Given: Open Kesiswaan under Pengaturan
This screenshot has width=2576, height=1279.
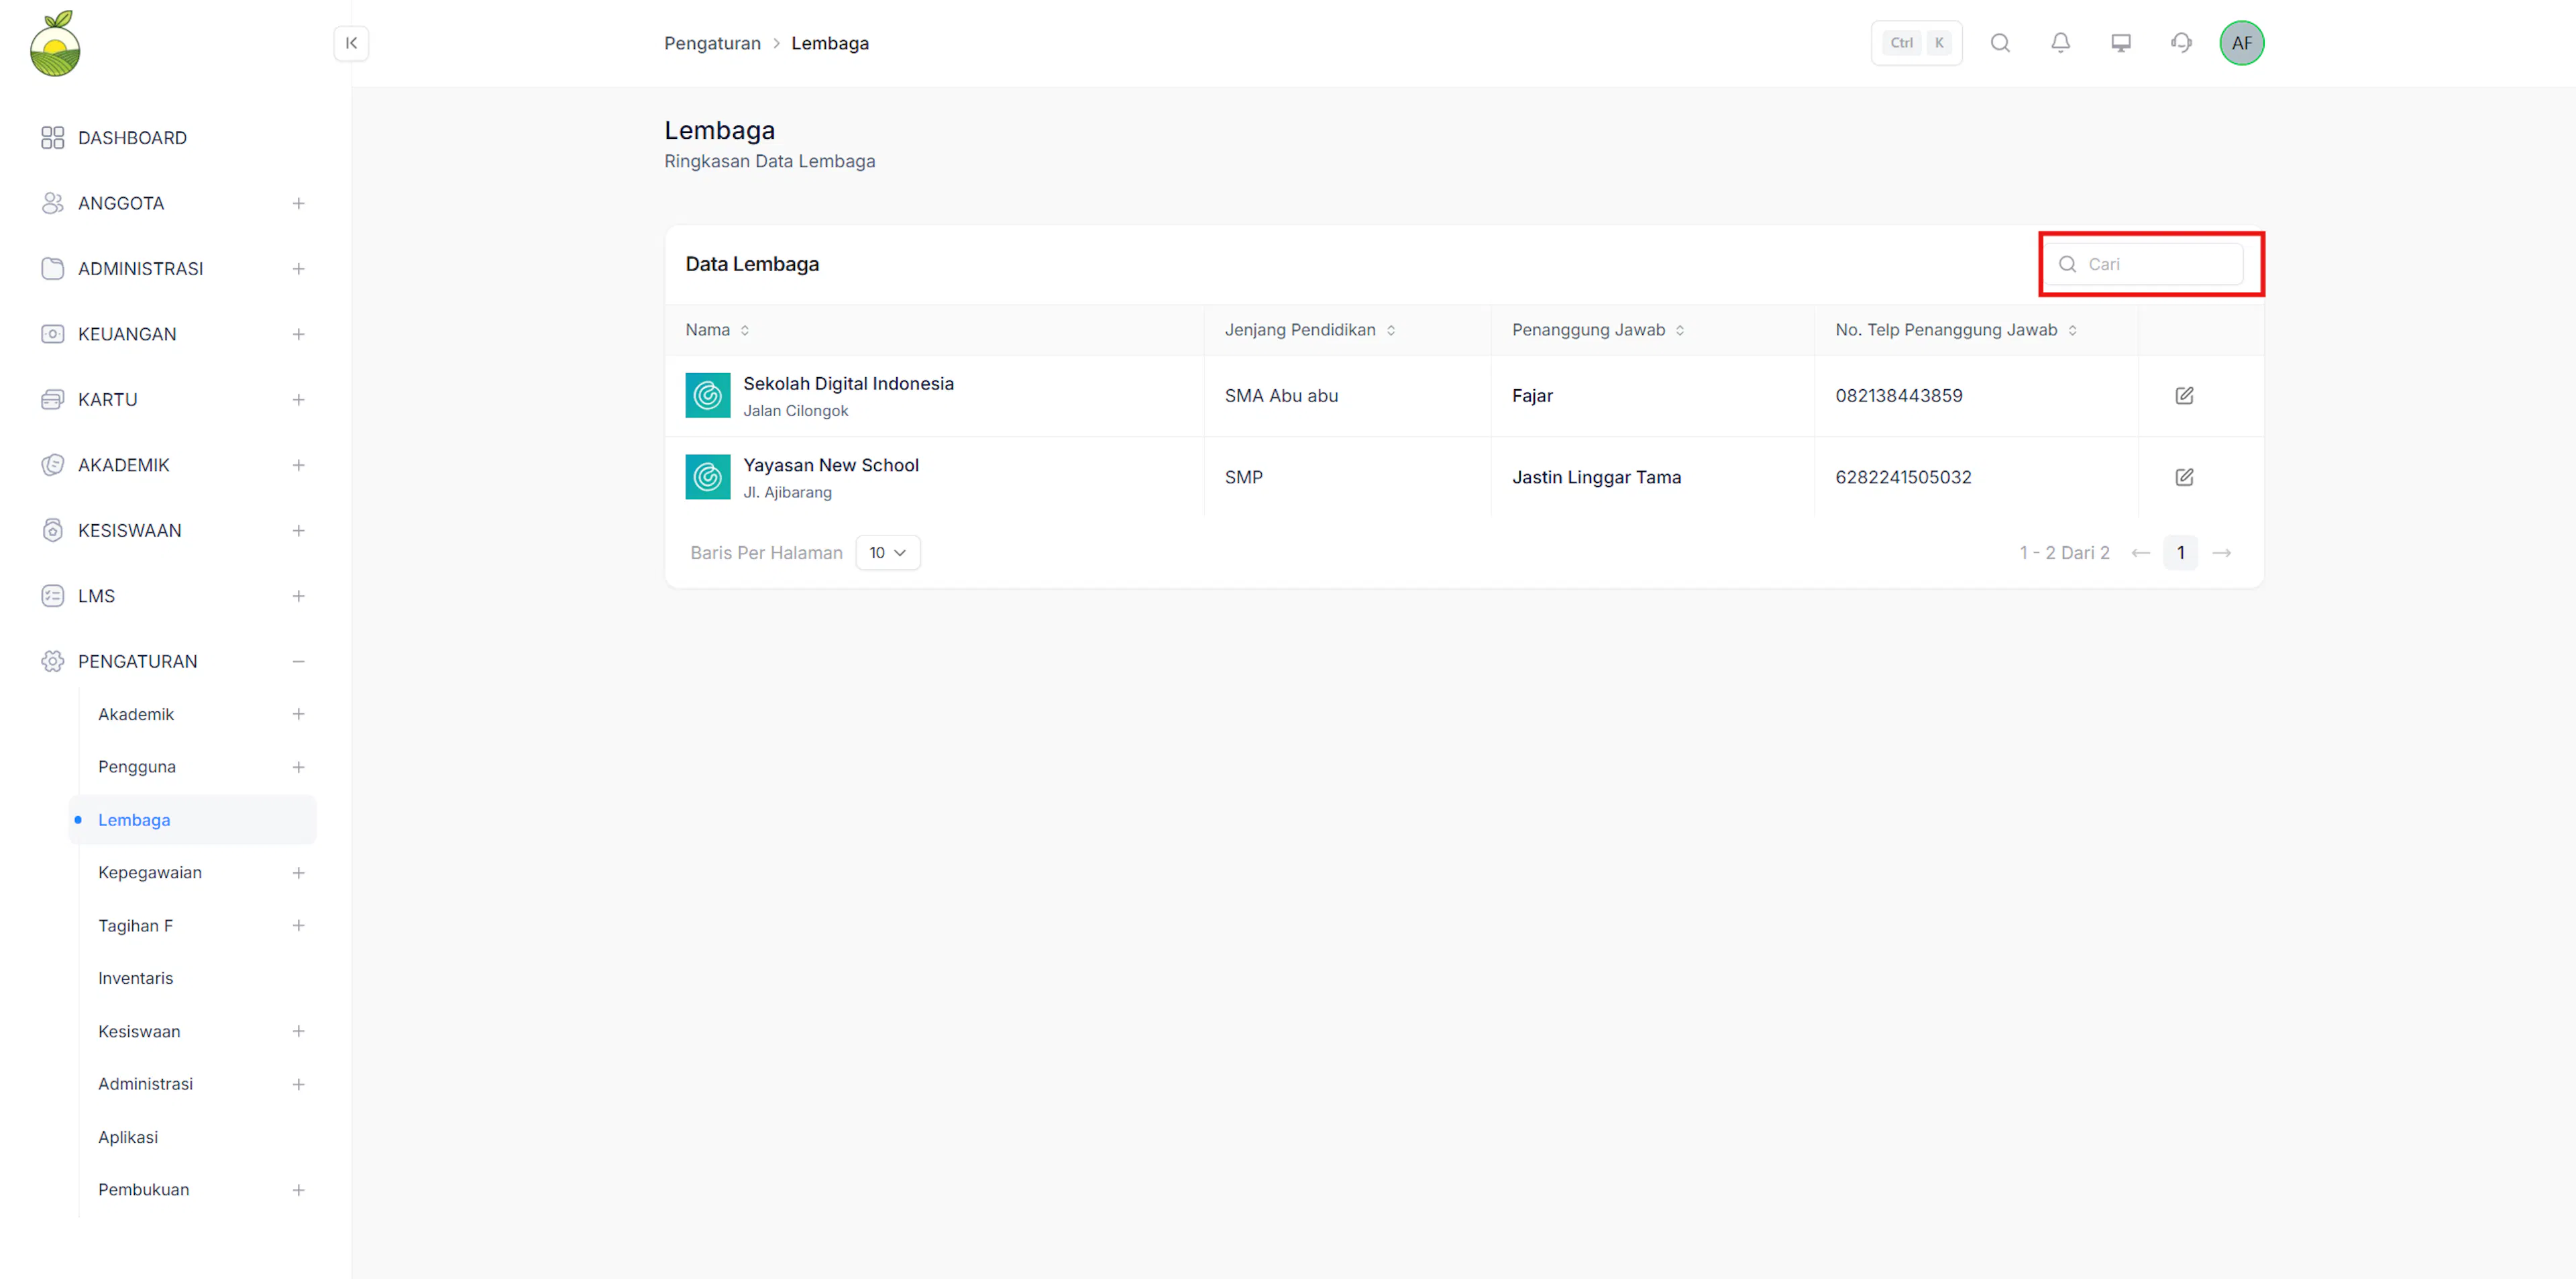Looking at the screenshot, I should (139, 1031).
